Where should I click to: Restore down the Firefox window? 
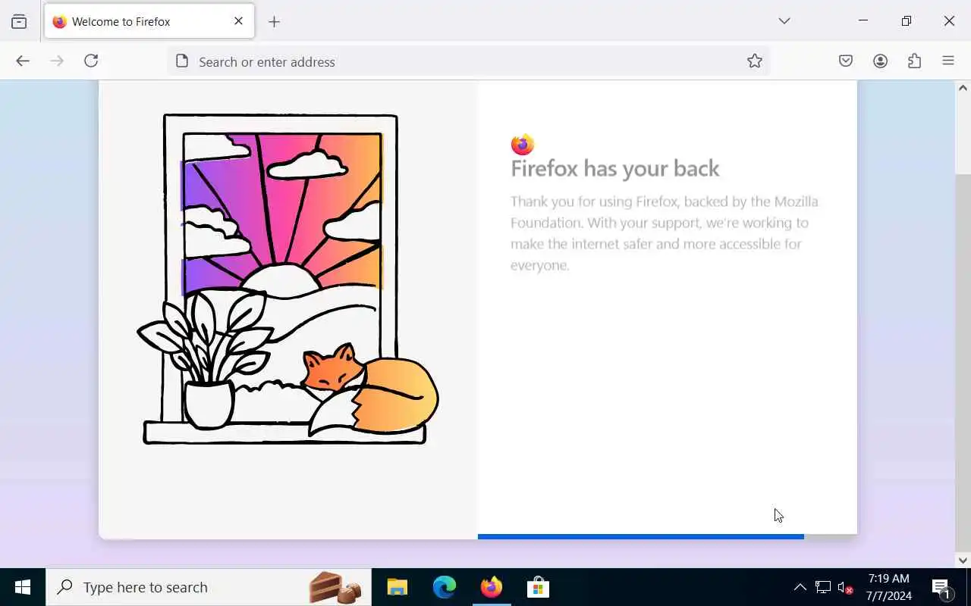(x=906, y=21)
